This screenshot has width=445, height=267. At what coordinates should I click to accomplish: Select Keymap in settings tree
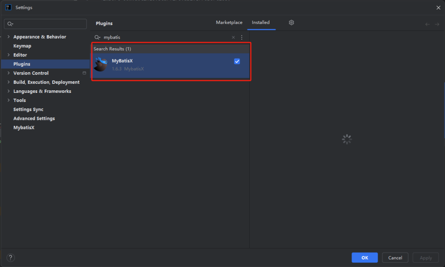[22, 46]
